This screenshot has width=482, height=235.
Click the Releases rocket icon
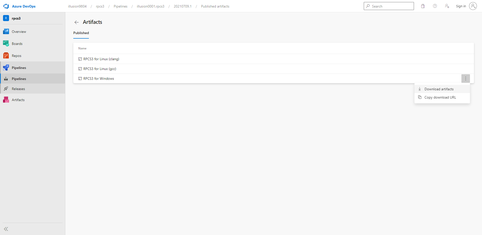[6, 89]
